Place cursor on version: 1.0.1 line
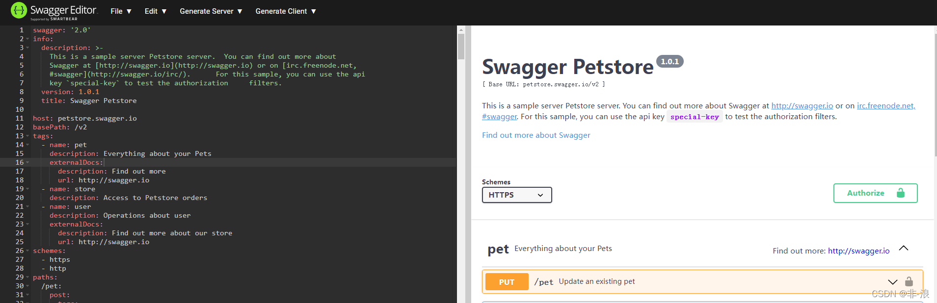937x303 pixels. [x=70, y=92]
